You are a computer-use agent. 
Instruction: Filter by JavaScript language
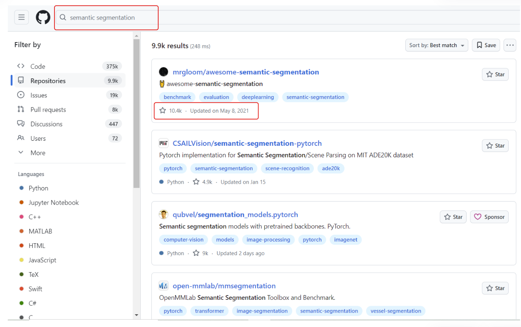[38, 260]
